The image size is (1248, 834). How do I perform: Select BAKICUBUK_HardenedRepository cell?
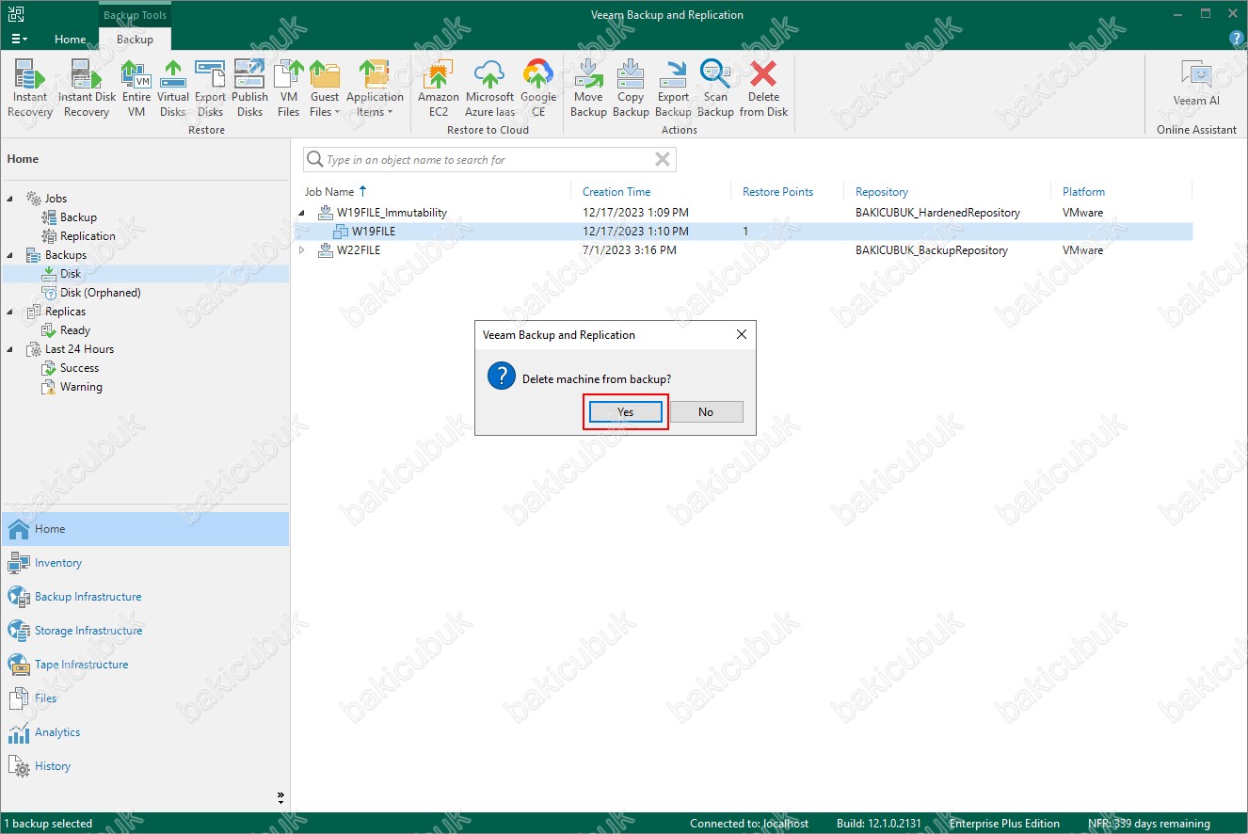click(937, 213)
